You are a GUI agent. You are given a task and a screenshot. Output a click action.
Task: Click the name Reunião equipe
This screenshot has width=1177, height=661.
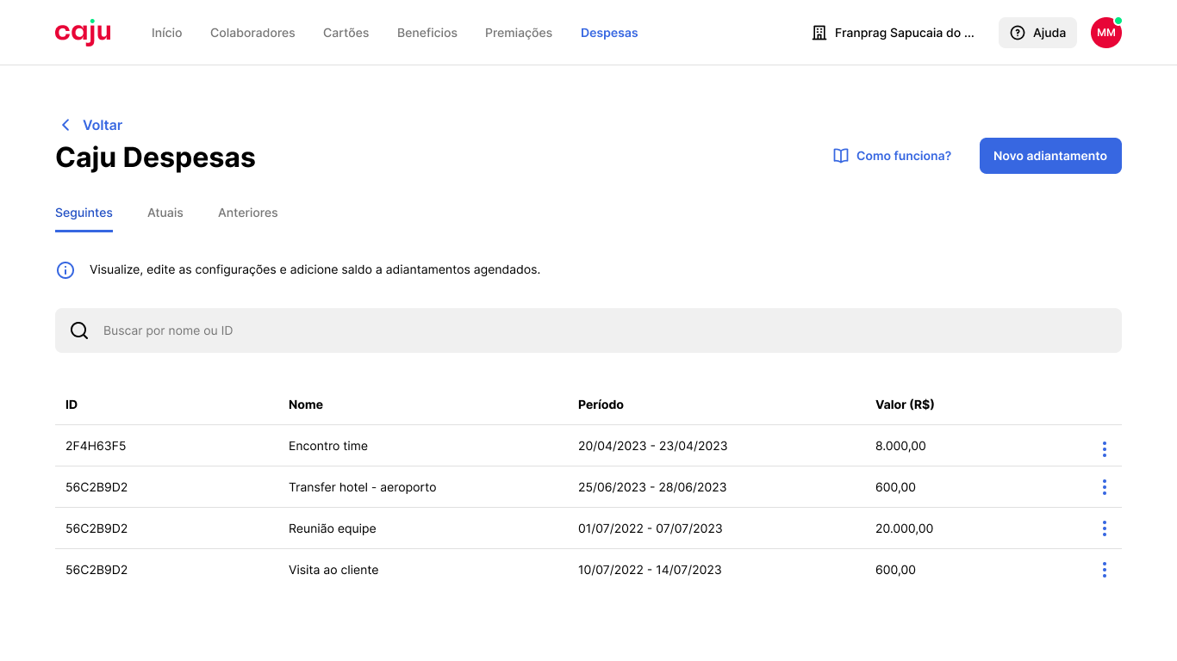333,528
